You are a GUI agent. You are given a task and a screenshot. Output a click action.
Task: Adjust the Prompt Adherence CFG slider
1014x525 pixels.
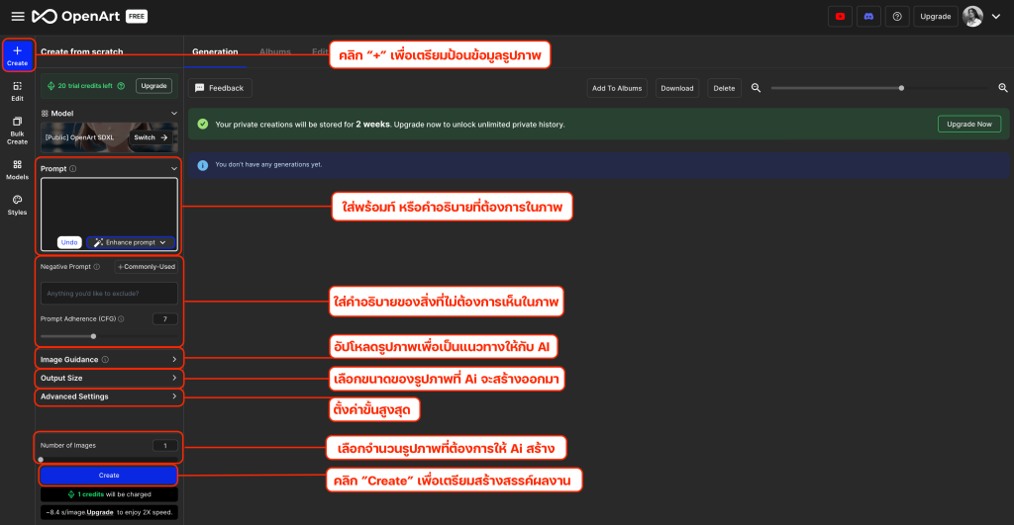point(93,336)
